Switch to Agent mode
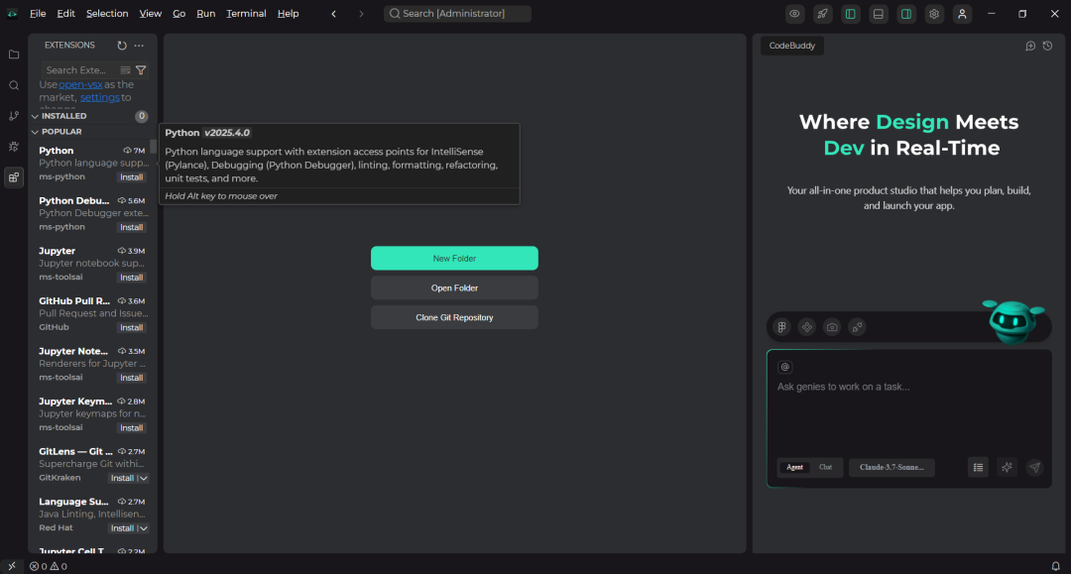 [794, 468]
